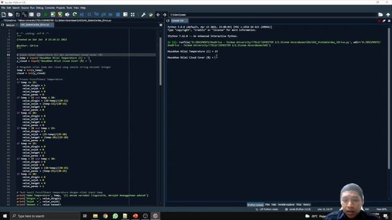The width and height of the screenshot is (392, 220).
Task: Click the editor vertical scrollbar
Action: pyautogui.click(x=160, y=61)
